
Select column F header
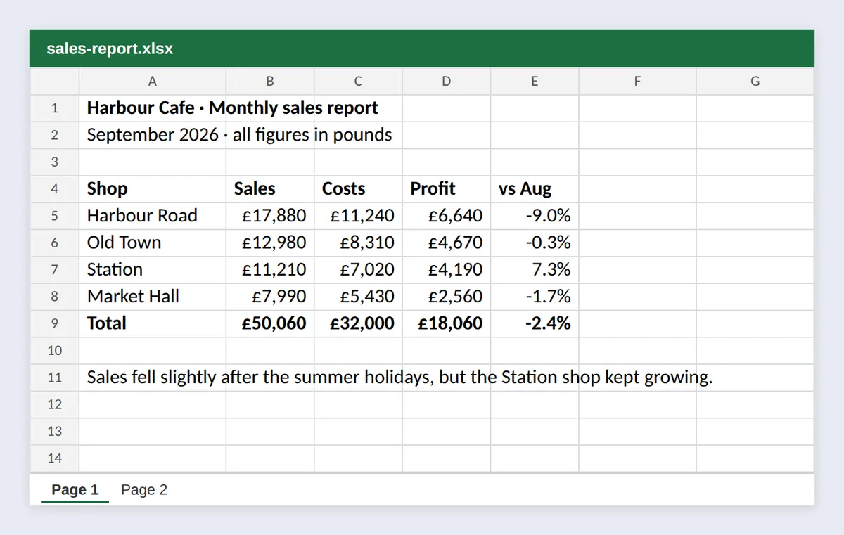637,81
